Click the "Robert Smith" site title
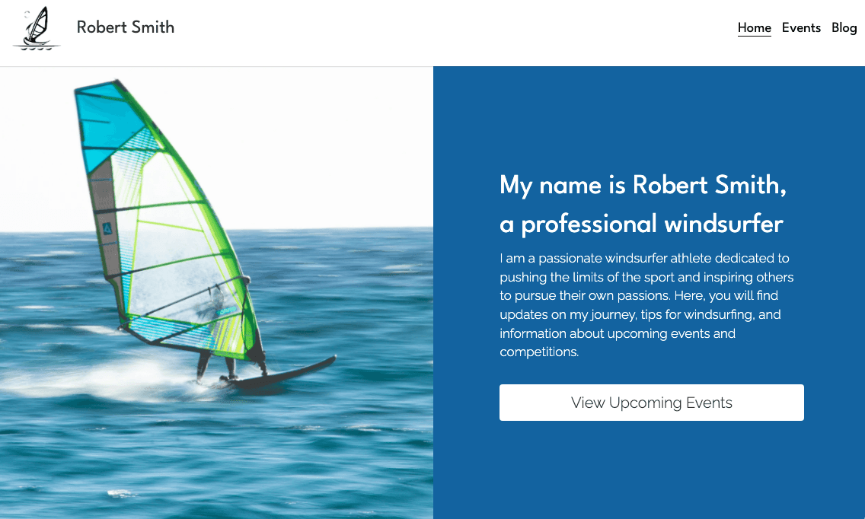The width and height of the screenshot is (865, 519). coord(126,27)
